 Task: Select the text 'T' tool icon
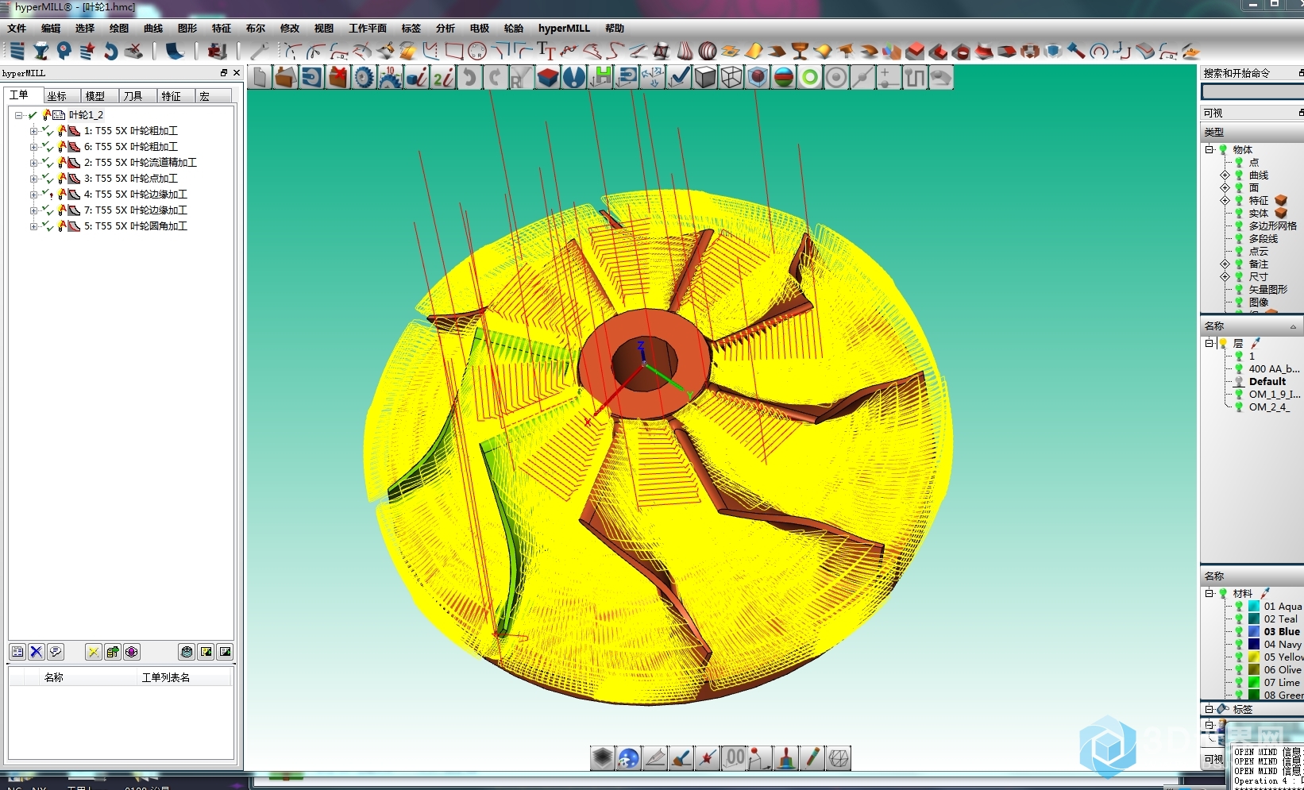(546, 51)
